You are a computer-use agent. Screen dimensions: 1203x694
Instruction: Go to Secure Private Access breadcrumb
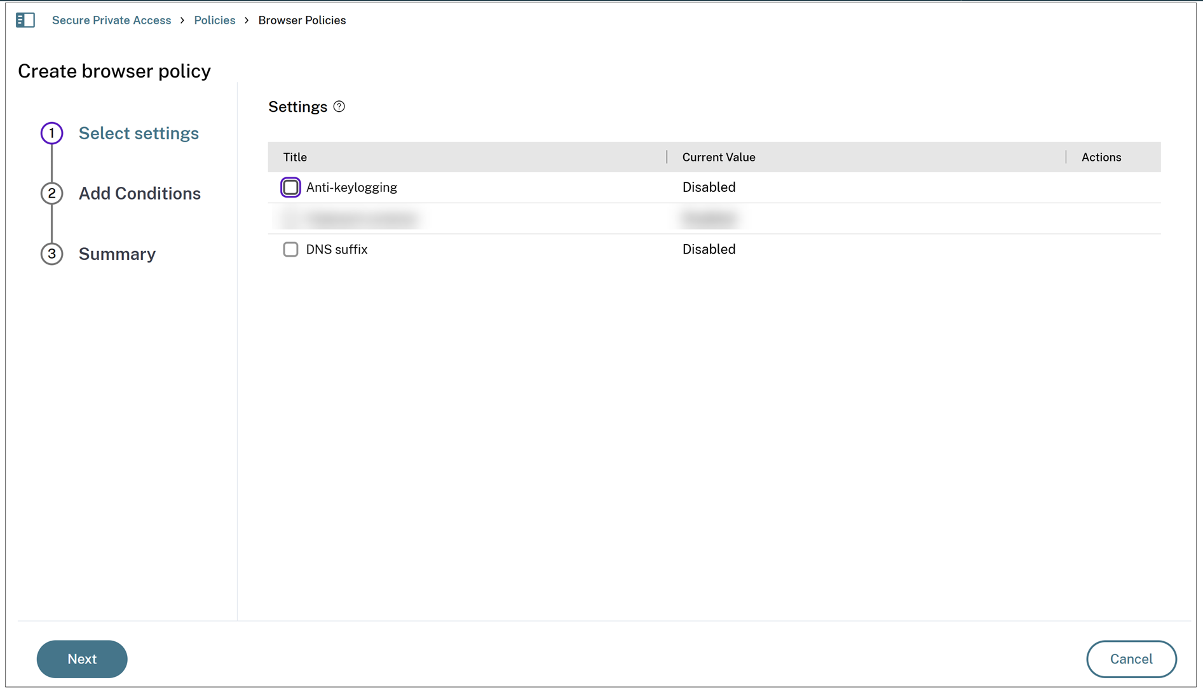pos(111,20)
